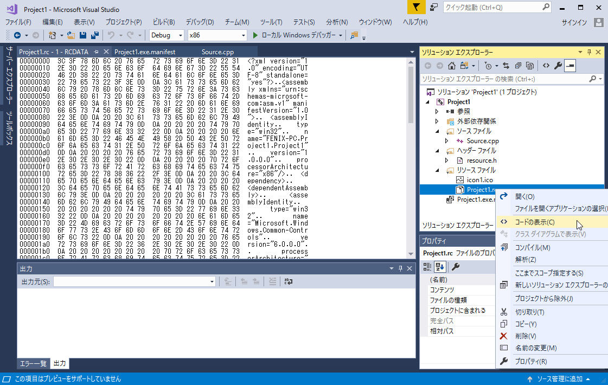Viewport: 608px width, 385px height.
Task: Toggle Alphabetical sort in Properties panel
Action: click(x=440, y=267)
